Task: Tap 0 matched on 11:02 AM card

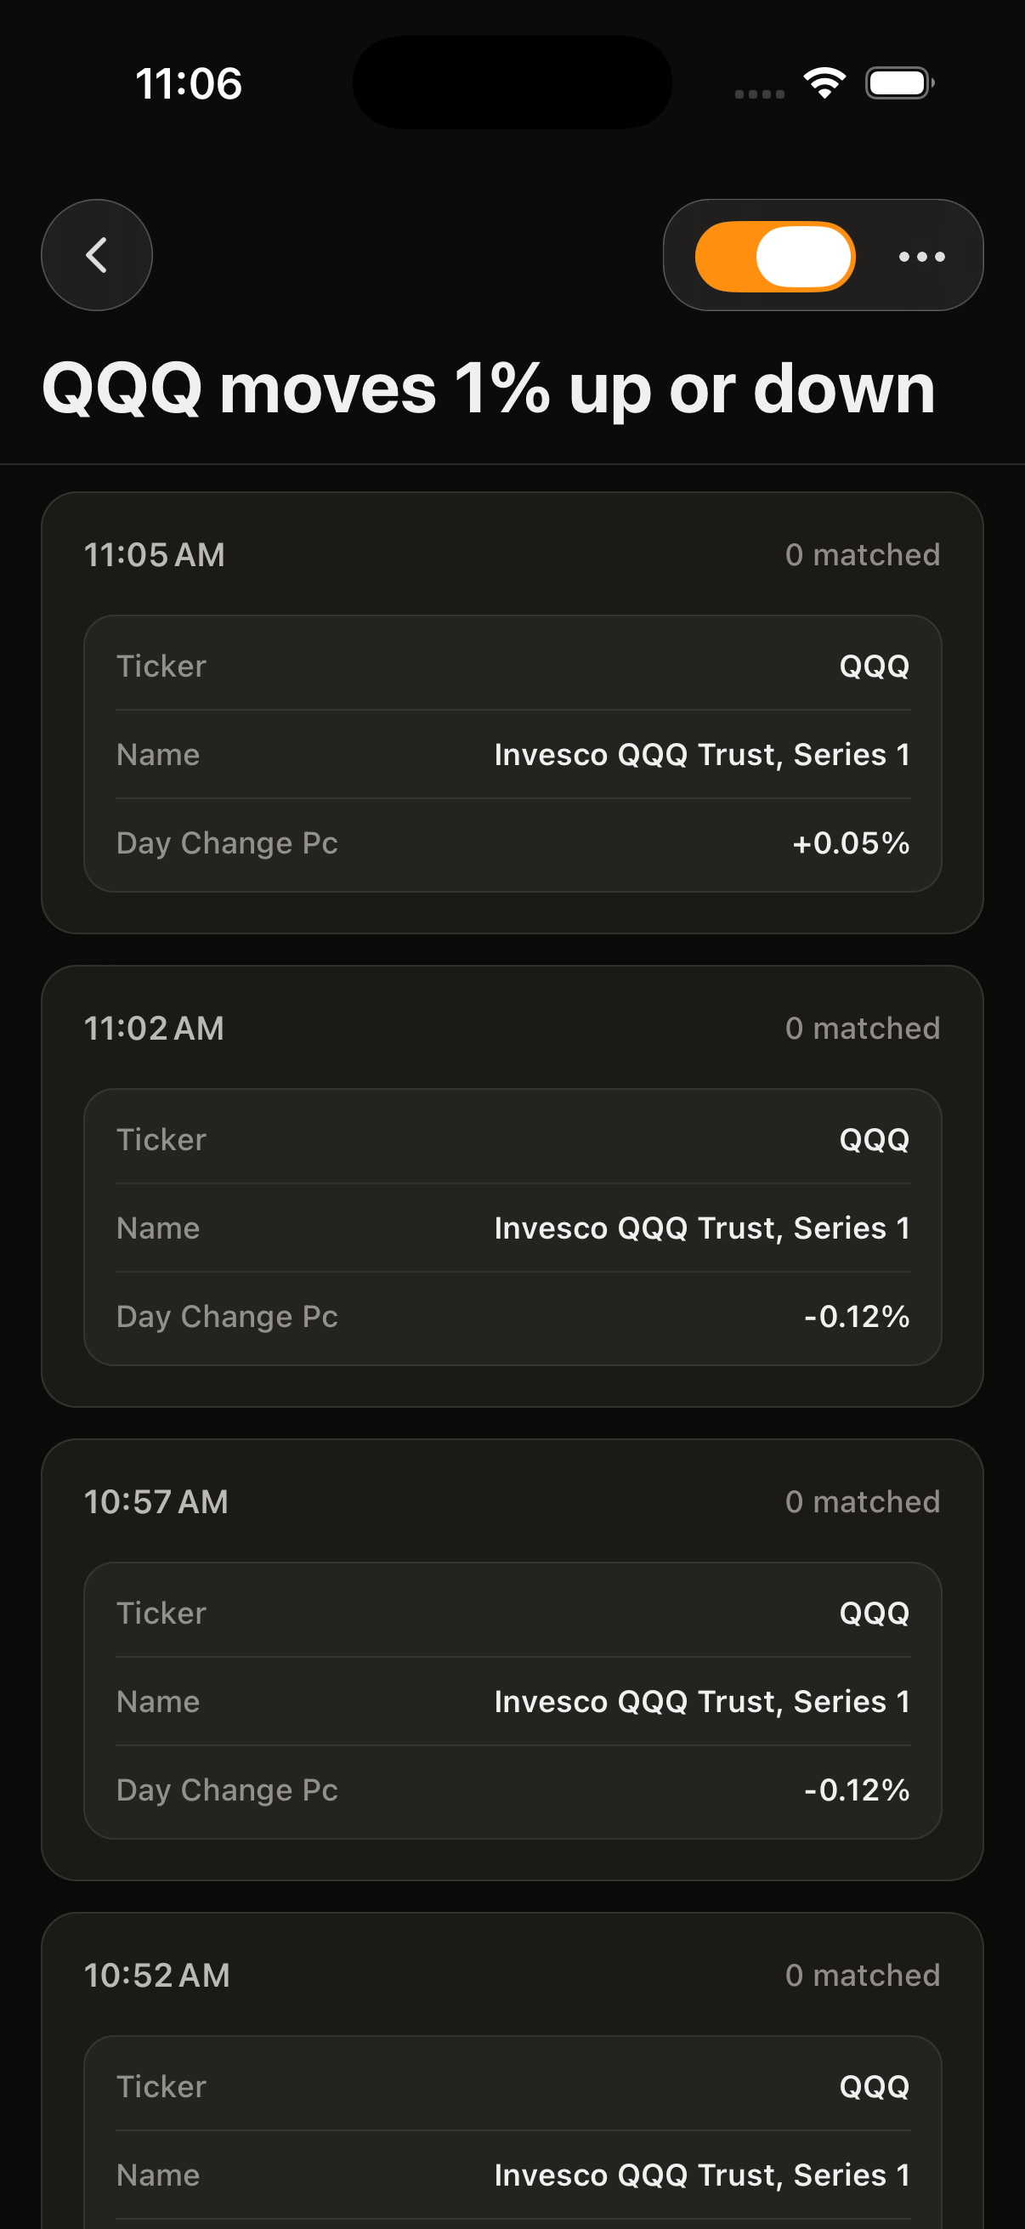Action: (862, 1028)
